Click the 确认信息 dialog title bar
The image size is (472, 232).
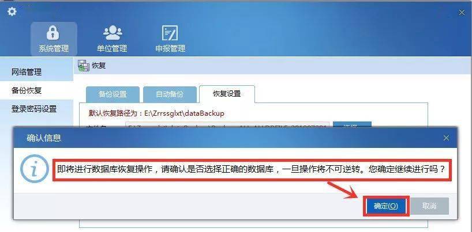pyautogui.click(x=235, y=138)
